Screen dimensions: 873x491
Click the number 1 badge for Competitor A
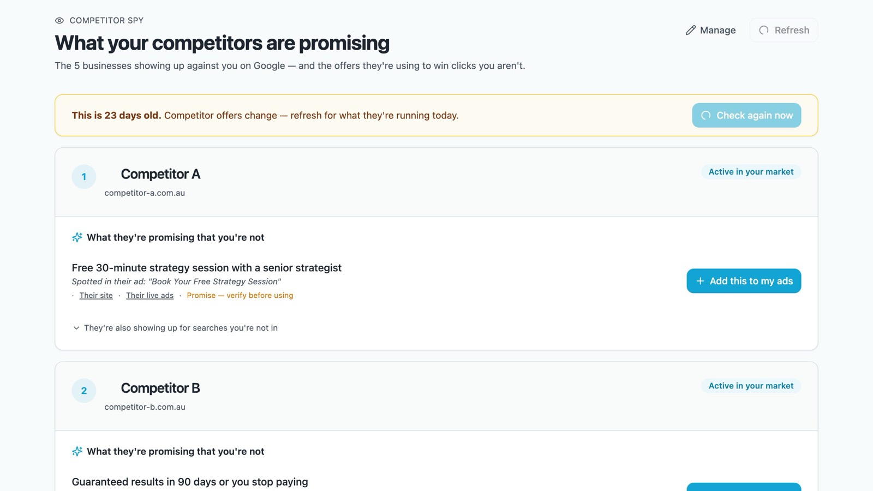click(x=84, y=177)
